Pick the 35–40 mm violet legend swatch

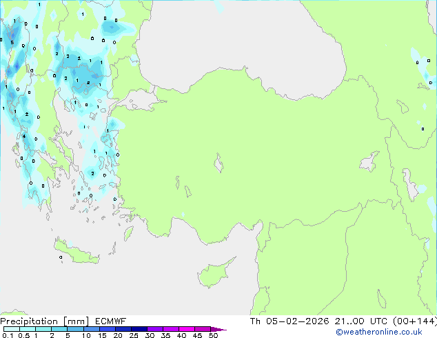pyautogui.click(x=170, y=329)
